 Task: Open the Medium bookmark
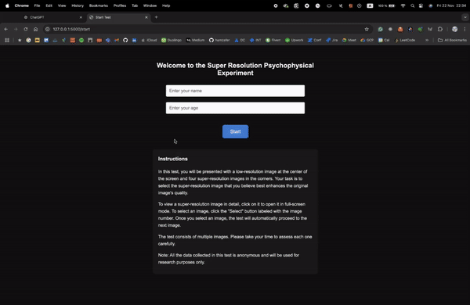coord(195,40)
